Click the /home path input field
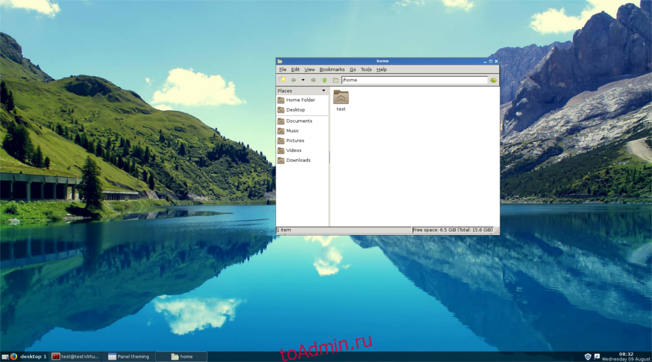Viewport: 652px width, 362px height. [414, 80]
